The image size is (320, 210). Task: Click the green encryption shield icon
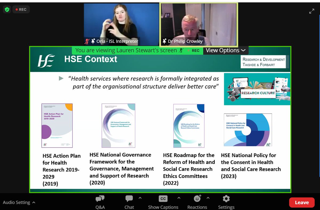click(x=7, y=9)
